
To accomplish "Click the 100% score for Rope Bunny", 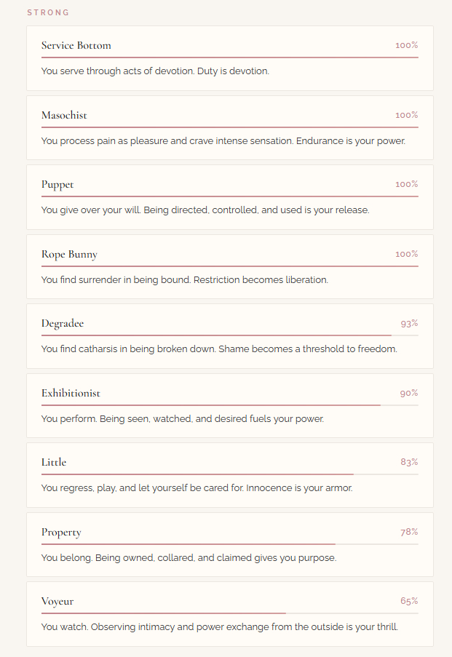I will pos(406,254).
